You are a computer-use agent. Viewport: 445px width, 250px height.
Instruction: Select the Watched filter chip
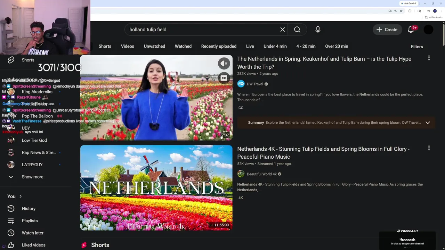click(183, 46)
